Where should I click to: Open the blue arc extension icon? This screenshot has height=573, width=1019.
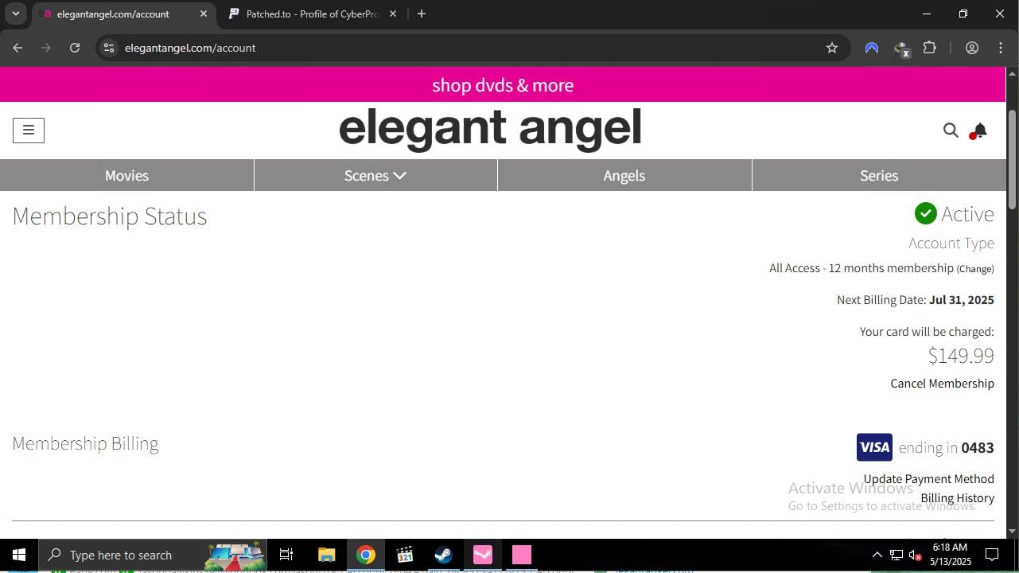click(x=872, y=48)
